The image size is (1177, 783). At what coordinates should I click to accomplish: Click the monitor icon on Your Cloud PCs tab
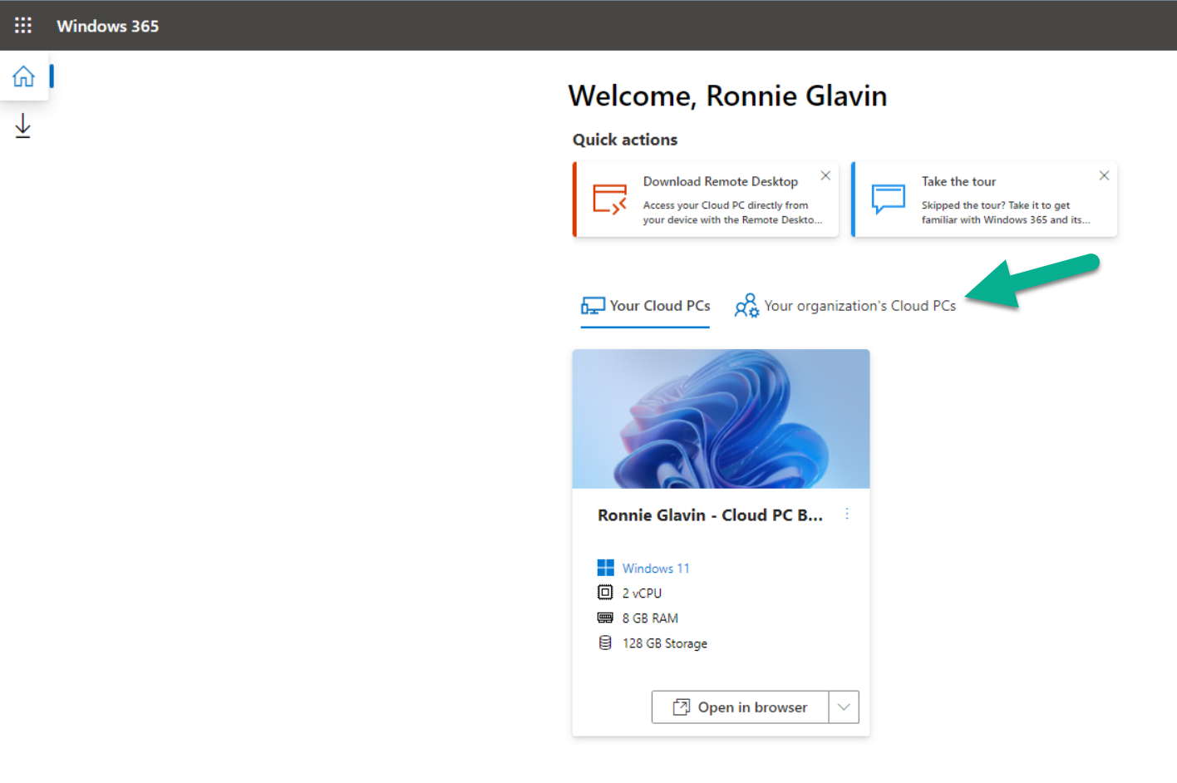pos(593,306)
